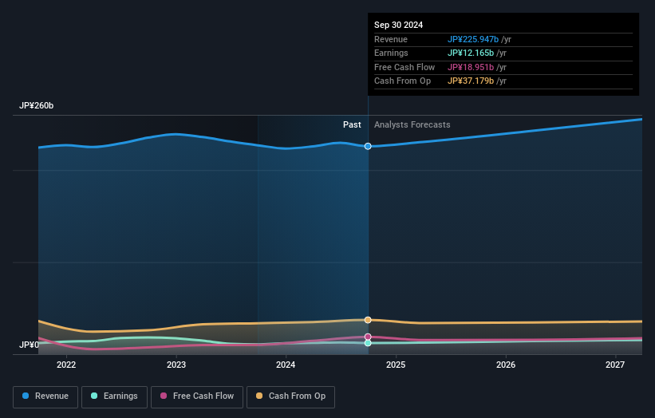Click the Revenue data point marker on the blue line
Screen dimensions: 655x418
point(368,146)
